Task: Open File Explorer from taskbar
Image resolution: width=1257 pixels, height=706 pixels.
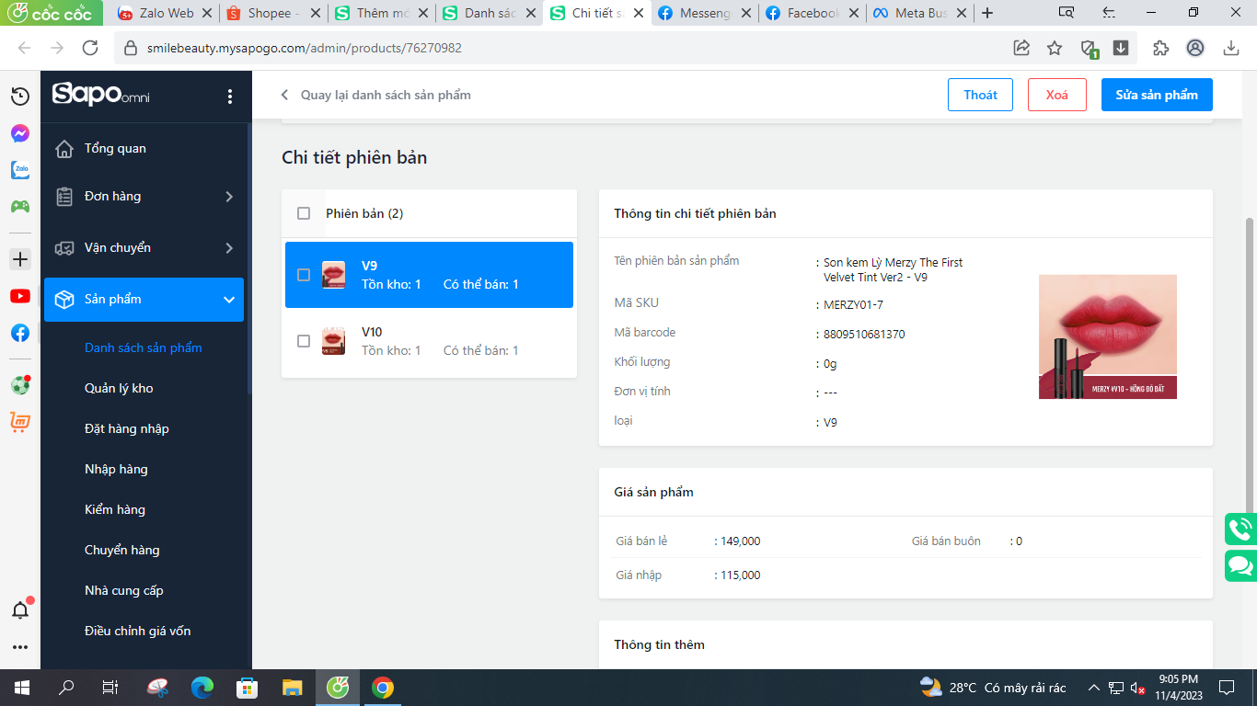Action: coord(293,687)
